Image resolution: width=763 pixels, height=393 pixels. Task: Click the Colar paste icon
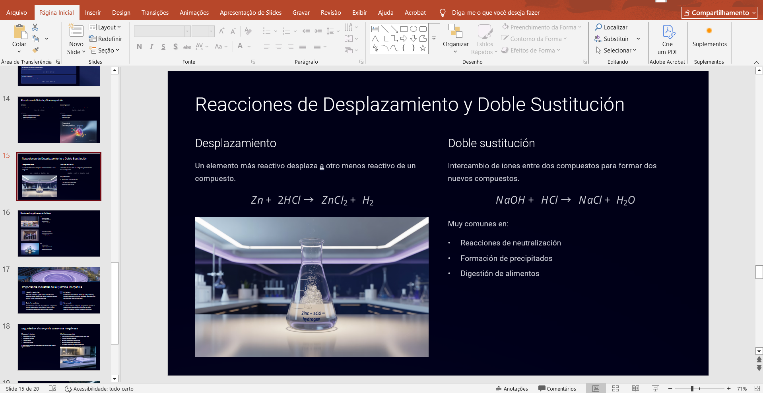click(x=19, y=31)
